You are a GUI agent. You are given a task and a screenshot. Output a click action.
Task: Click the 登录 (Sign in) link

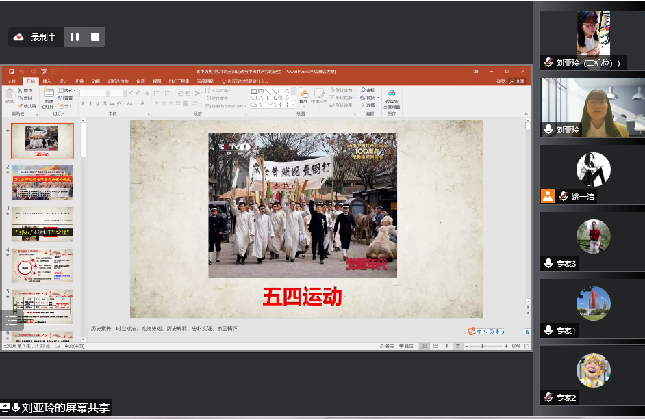(x=501, y=81)
